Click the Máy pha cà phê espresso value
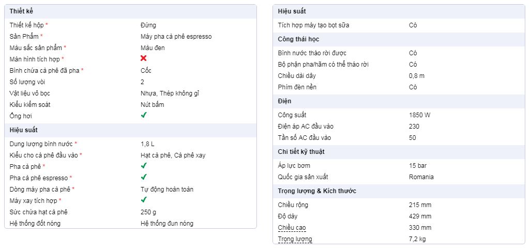This screenshot has width=531, height=252. (x=176, y=37)
